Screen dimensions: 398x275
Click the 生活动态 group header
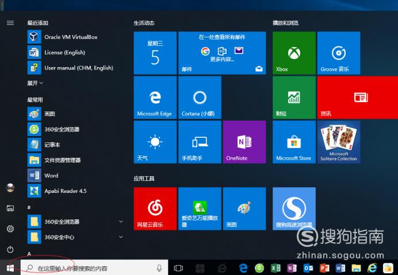tap(144, 23)
